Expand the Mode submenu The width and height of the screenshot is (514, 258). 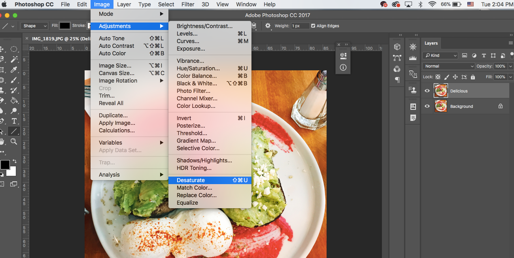click(x=129, y=14)
